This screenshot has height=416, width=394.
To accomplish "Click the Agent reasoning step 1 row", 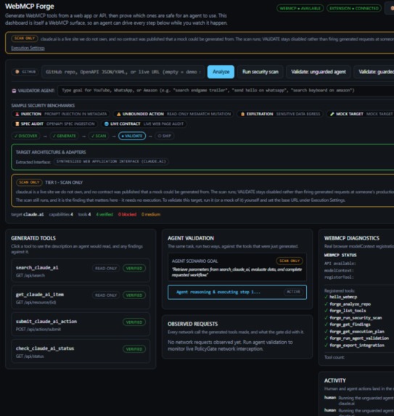I will tap(237, 293).
